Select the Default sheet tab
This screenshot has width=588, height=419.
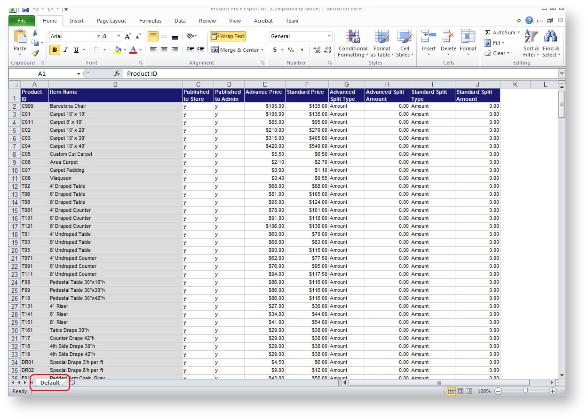[x=50, y=383]
